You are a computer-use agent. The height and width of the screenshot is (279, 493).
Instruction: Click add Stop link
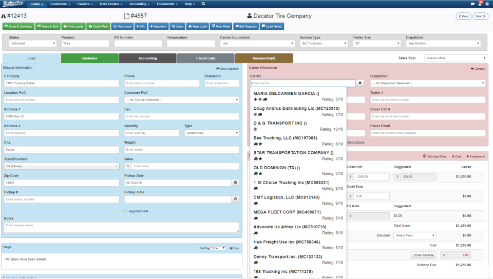click(x=234, y=248)
